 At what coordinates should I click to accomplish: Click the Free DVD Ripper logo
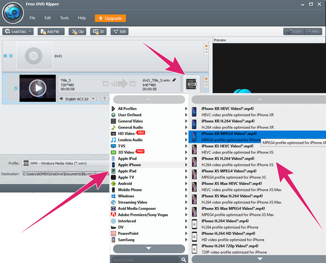point(13,13)
